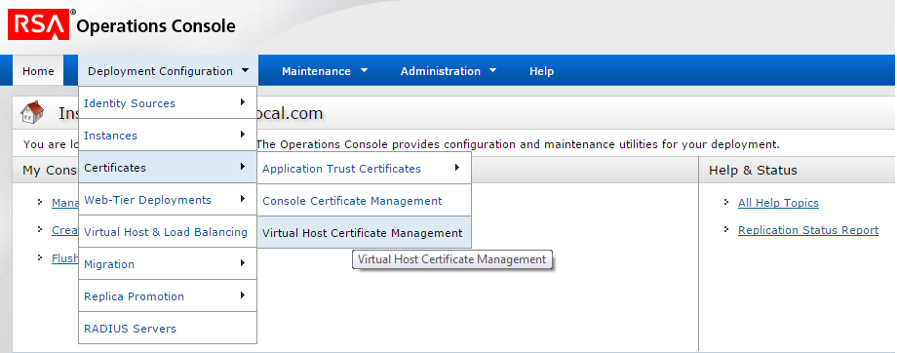Click the Application Trust Certificates arrow
The width and height of the screenshot is (897, 353).
pos(456,167)
